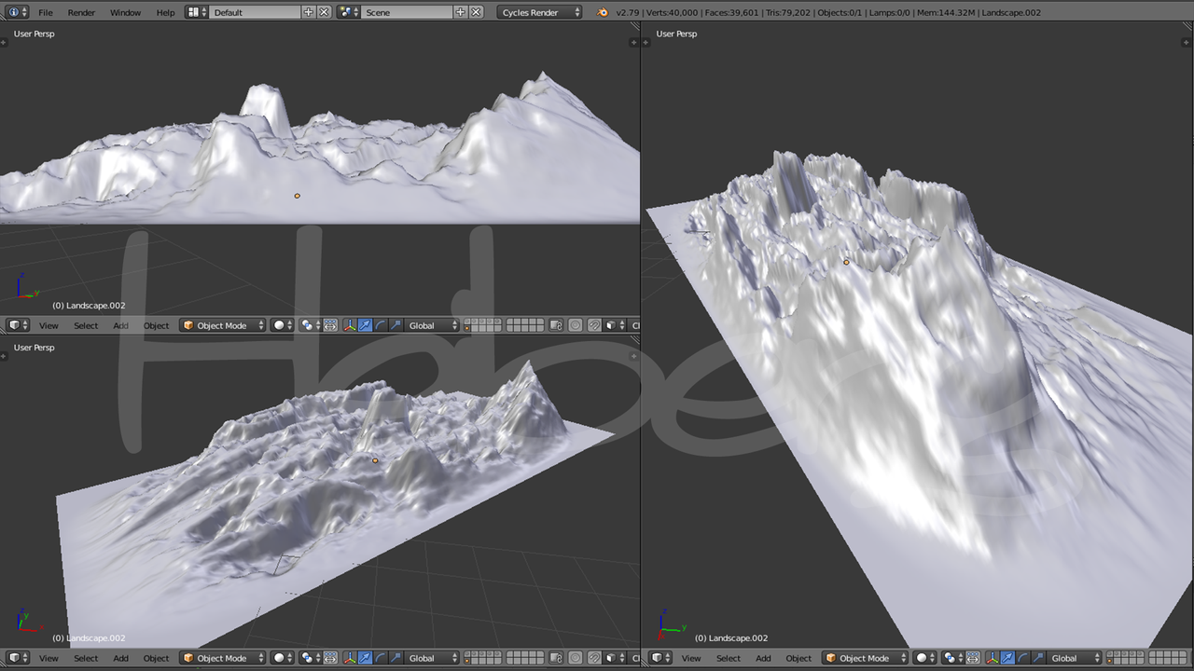Screen dimensions: 1194x671
Task: Open Object menu in right viewport header
Action: point(798,658)
